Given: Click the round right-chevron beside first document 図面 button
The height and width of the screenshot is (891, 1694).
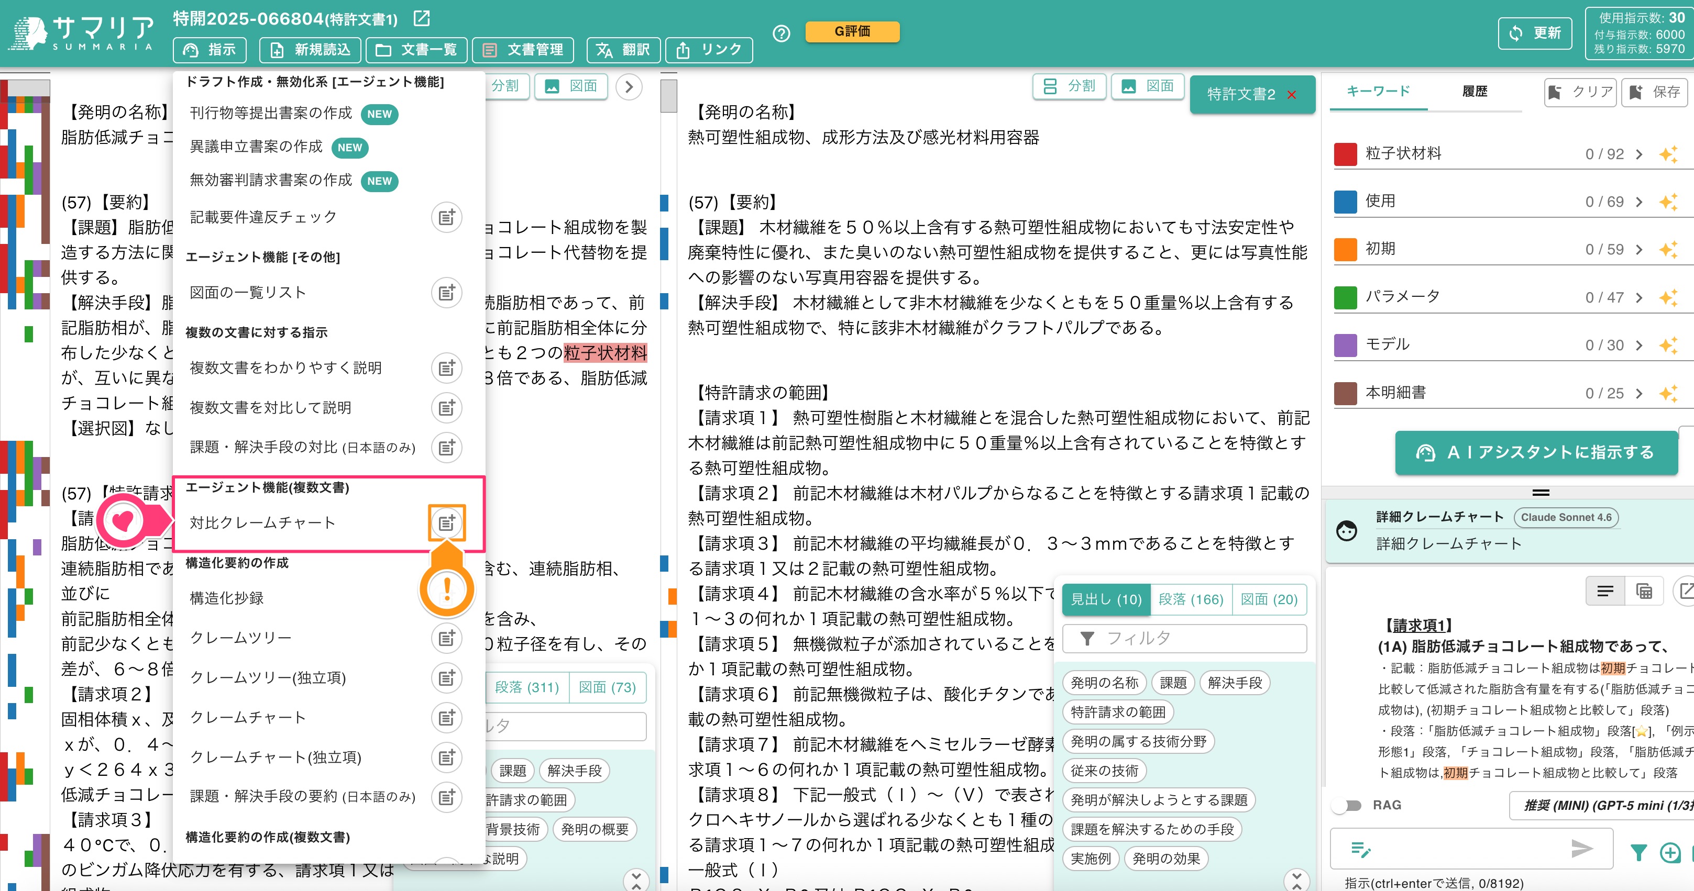Looking at the screenshot, I should (629, 87).
